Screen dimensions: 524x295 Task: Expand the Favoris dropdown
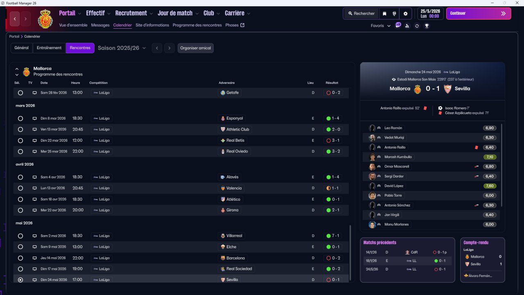click(x=381, y=26)
